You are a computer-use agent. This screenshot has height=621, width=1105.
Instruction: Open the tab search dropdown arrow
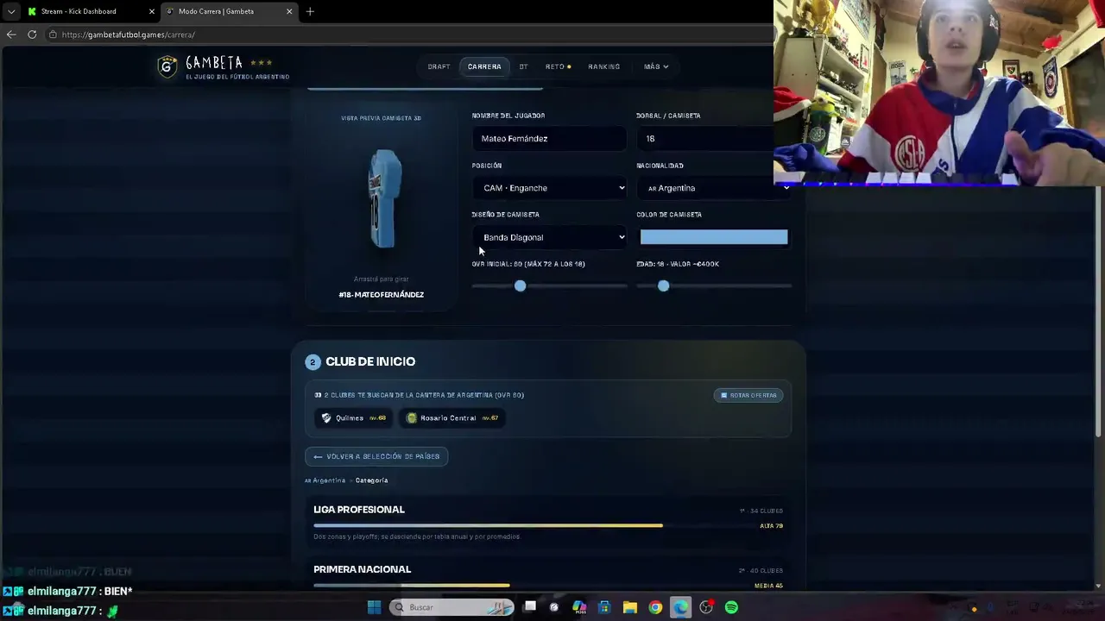click(x=11, y=11)
